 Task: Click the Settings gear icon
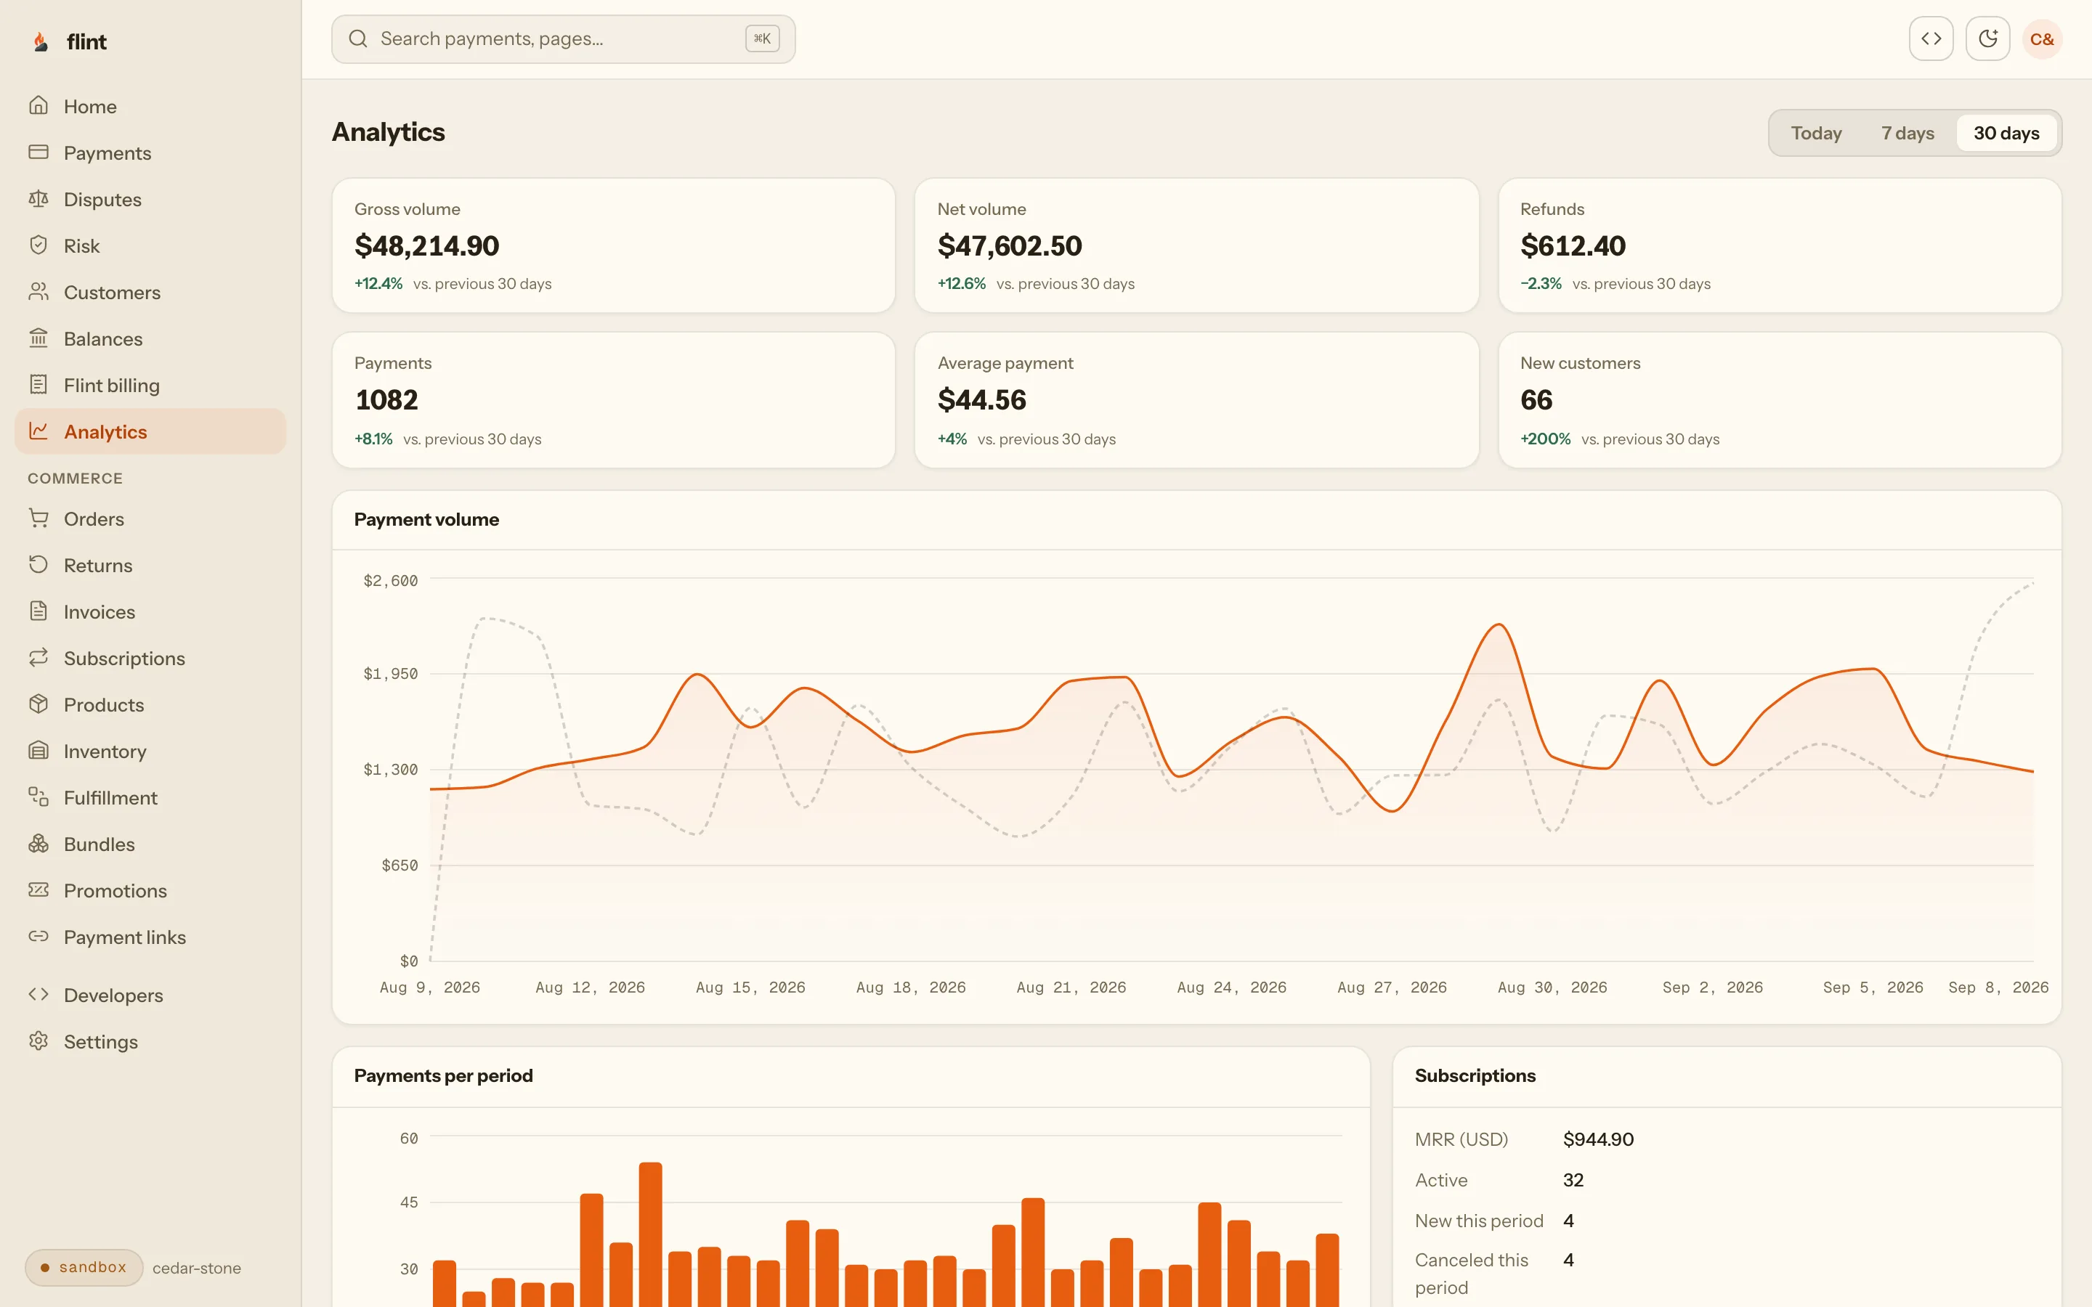(38, 1041)
